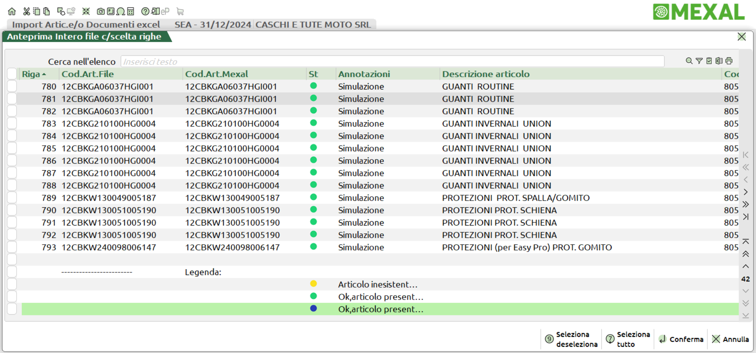Click the filter funnel icon

click(x=699, y=61)
